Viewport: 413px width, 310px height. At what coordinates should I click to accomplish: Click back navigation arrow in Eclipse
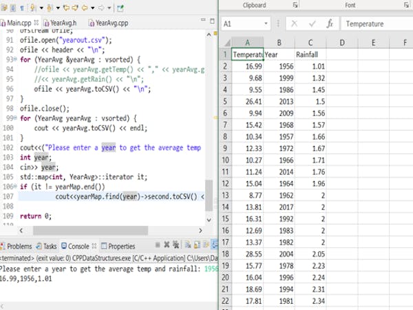tap(85, 8)
